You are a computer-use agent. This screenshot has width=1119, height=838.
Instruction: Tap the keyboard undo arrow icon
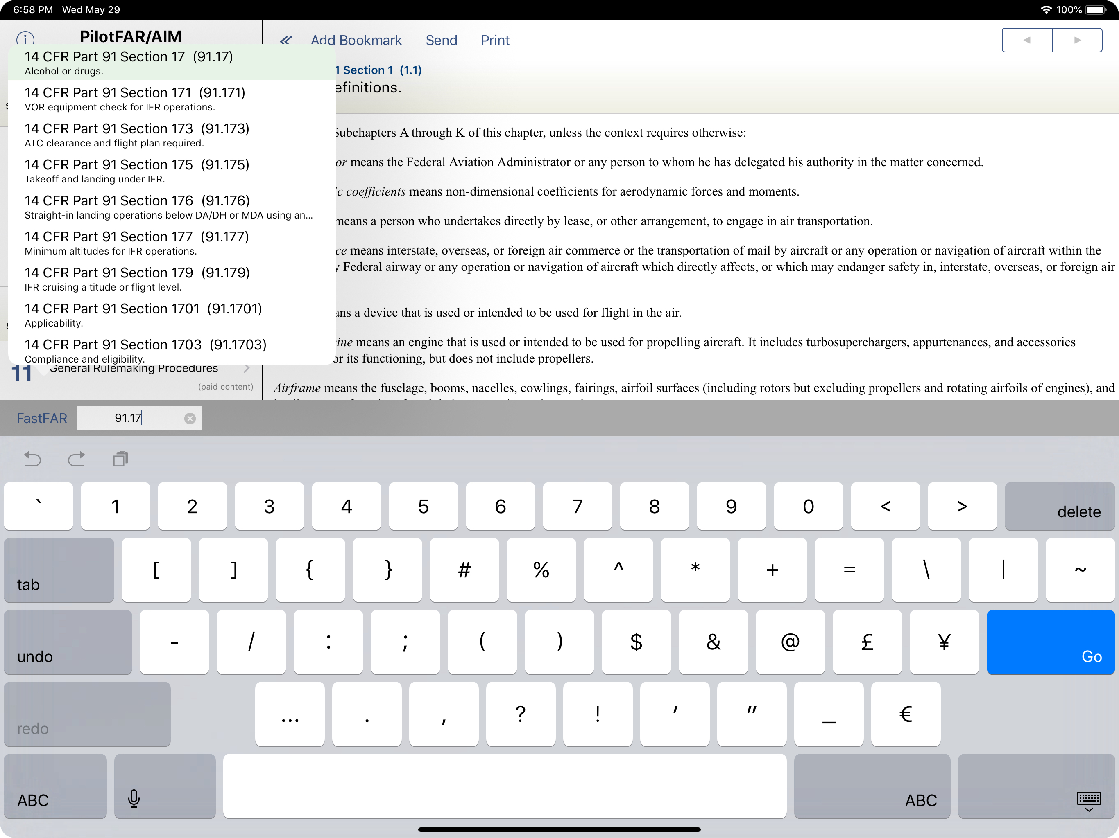32,459
